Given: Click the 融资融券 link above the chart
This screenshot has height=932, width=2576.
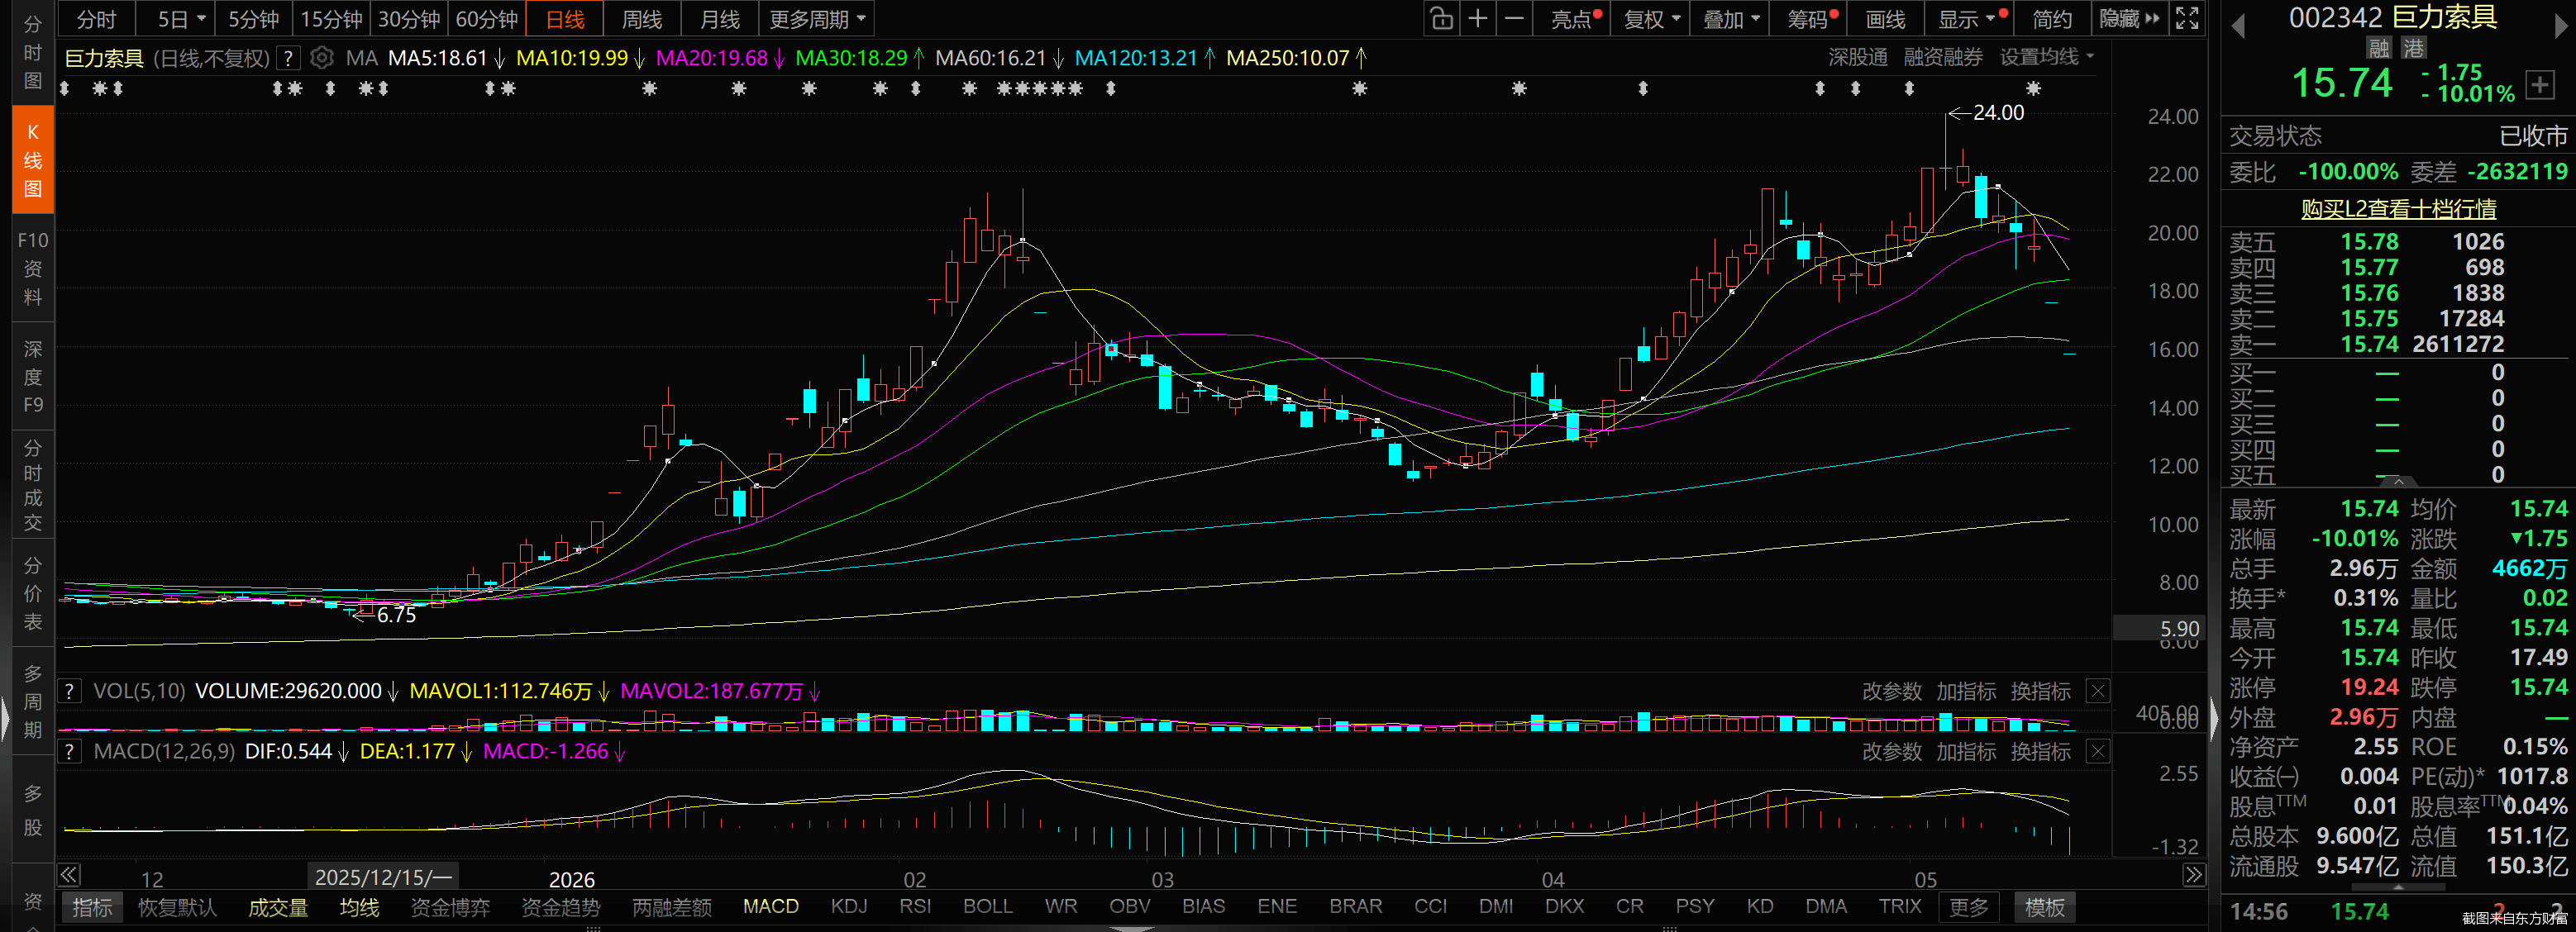Looking at the screenshot, I should [1943, 57].
